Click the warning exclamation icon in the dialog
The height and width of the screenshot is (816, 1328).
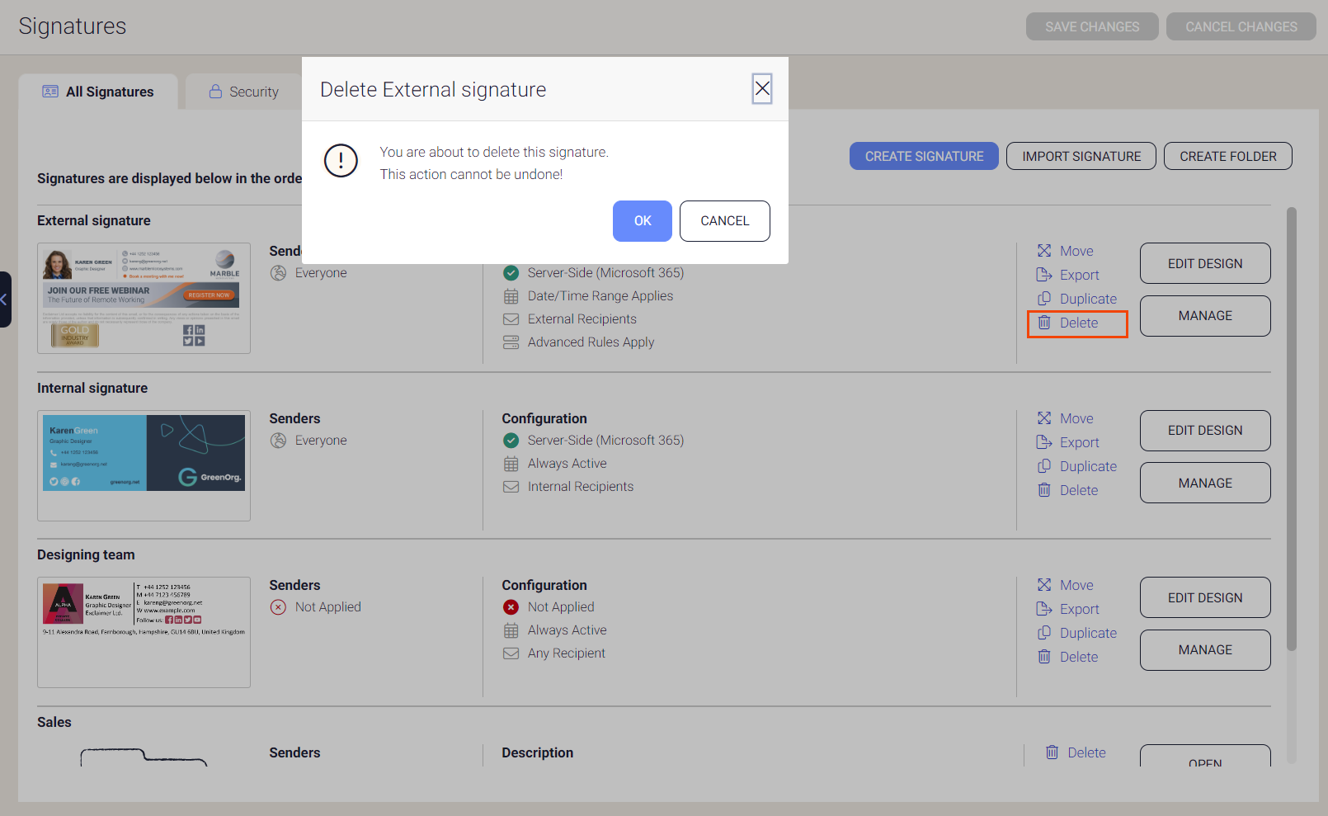[x=341, y=161]
